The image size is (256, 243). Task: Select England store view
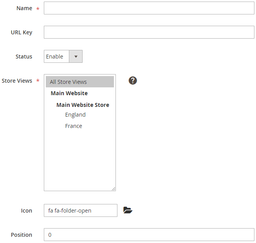(x=75, y=115)
